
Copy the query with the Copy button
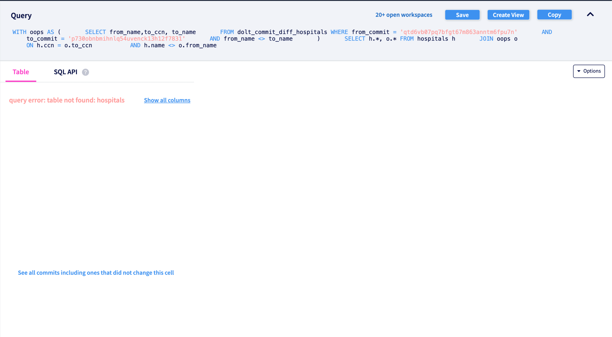[x=554, y=15]
